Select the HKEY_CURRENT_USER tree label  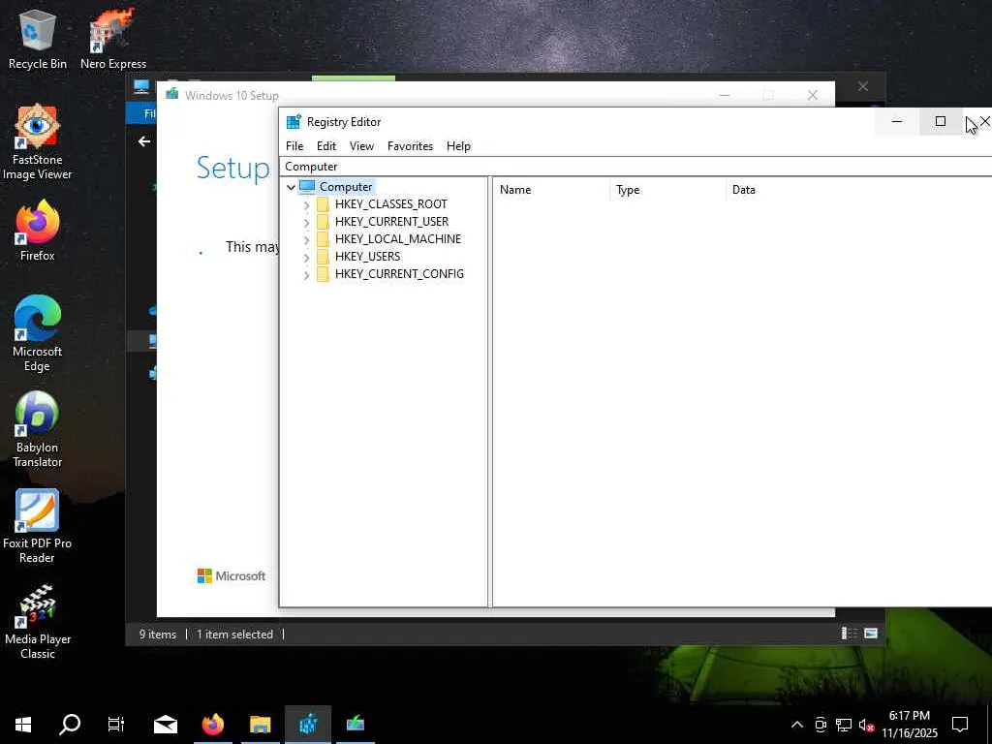click(391, 222)
